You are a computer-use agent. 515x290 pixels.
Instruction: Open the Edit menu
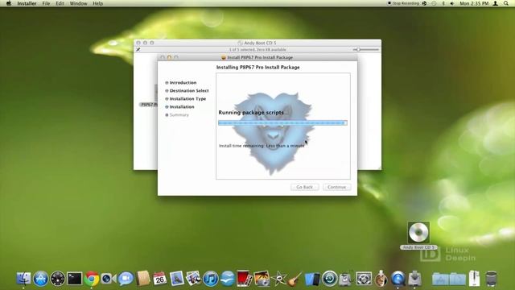point(60,3)
